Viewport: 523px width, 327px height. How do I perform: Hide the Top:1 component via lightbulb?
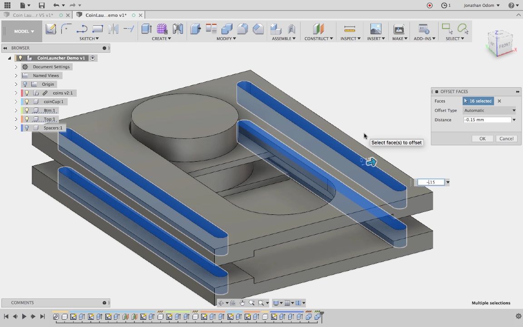tap(27, 119)
